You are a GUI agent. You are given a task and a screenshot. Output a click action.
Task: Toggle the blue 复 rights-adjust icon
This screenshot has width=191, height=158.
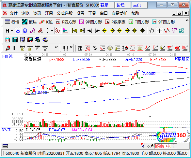18,31
